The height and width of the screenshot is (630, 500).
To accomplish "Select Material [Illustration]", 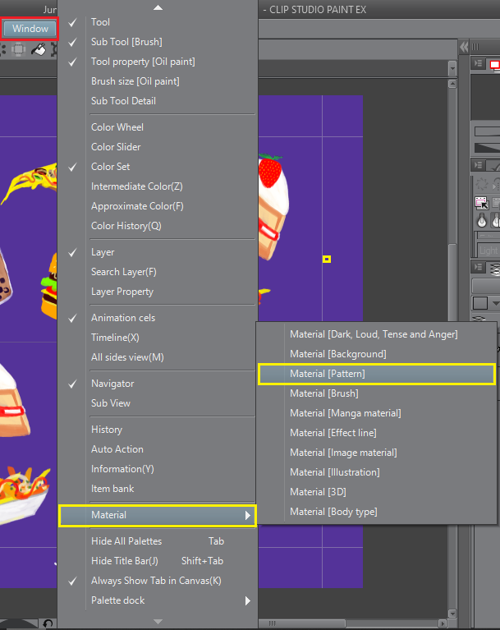I will tap(376, 472).
